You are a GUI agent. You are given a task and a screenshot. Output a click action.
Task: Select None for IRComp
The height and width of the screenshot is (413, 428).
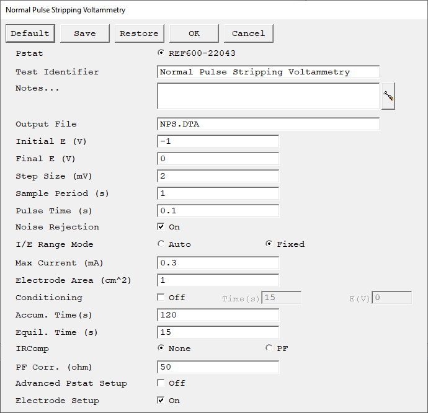tap(161, 348)
